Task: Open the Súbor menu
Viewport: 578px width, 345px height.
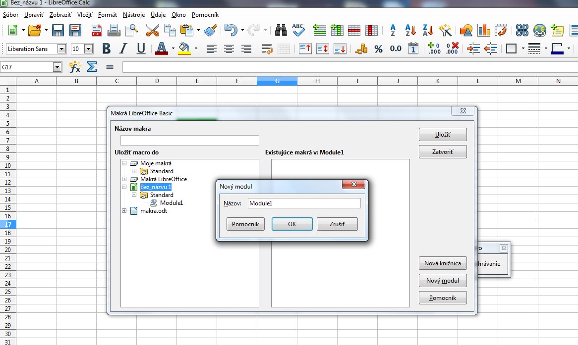Action: coord(11,15)
